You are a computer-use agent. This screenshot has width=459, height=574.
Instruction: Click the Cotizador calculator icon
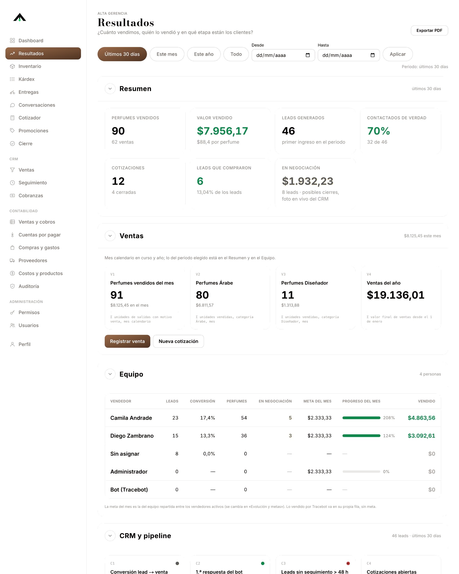[x=12, y=118]
